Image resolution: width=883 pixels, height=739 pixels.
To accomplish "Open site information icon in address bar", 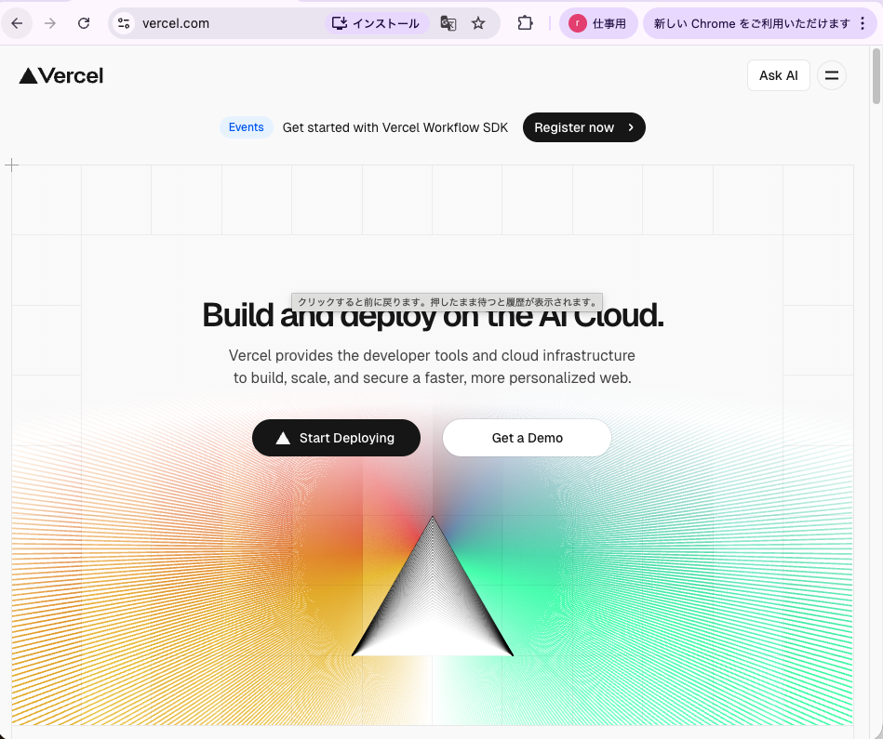I will point(124,23).
